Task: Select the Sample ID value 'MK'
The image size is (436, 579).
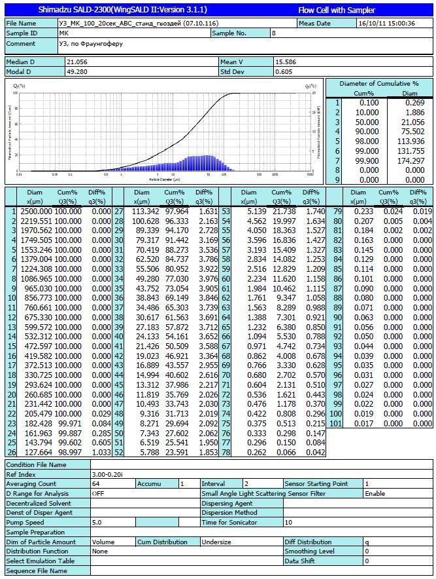Action: (64, 33)
